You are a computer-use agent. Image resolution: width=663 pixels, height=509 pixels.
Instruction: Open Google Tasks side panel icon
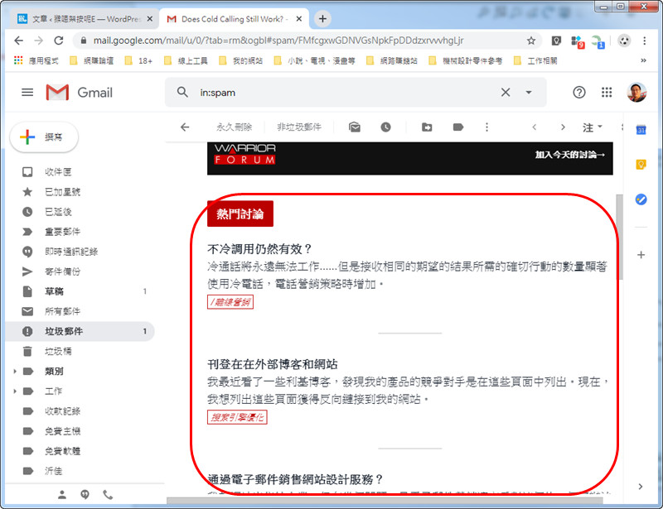tap(641, 199)
